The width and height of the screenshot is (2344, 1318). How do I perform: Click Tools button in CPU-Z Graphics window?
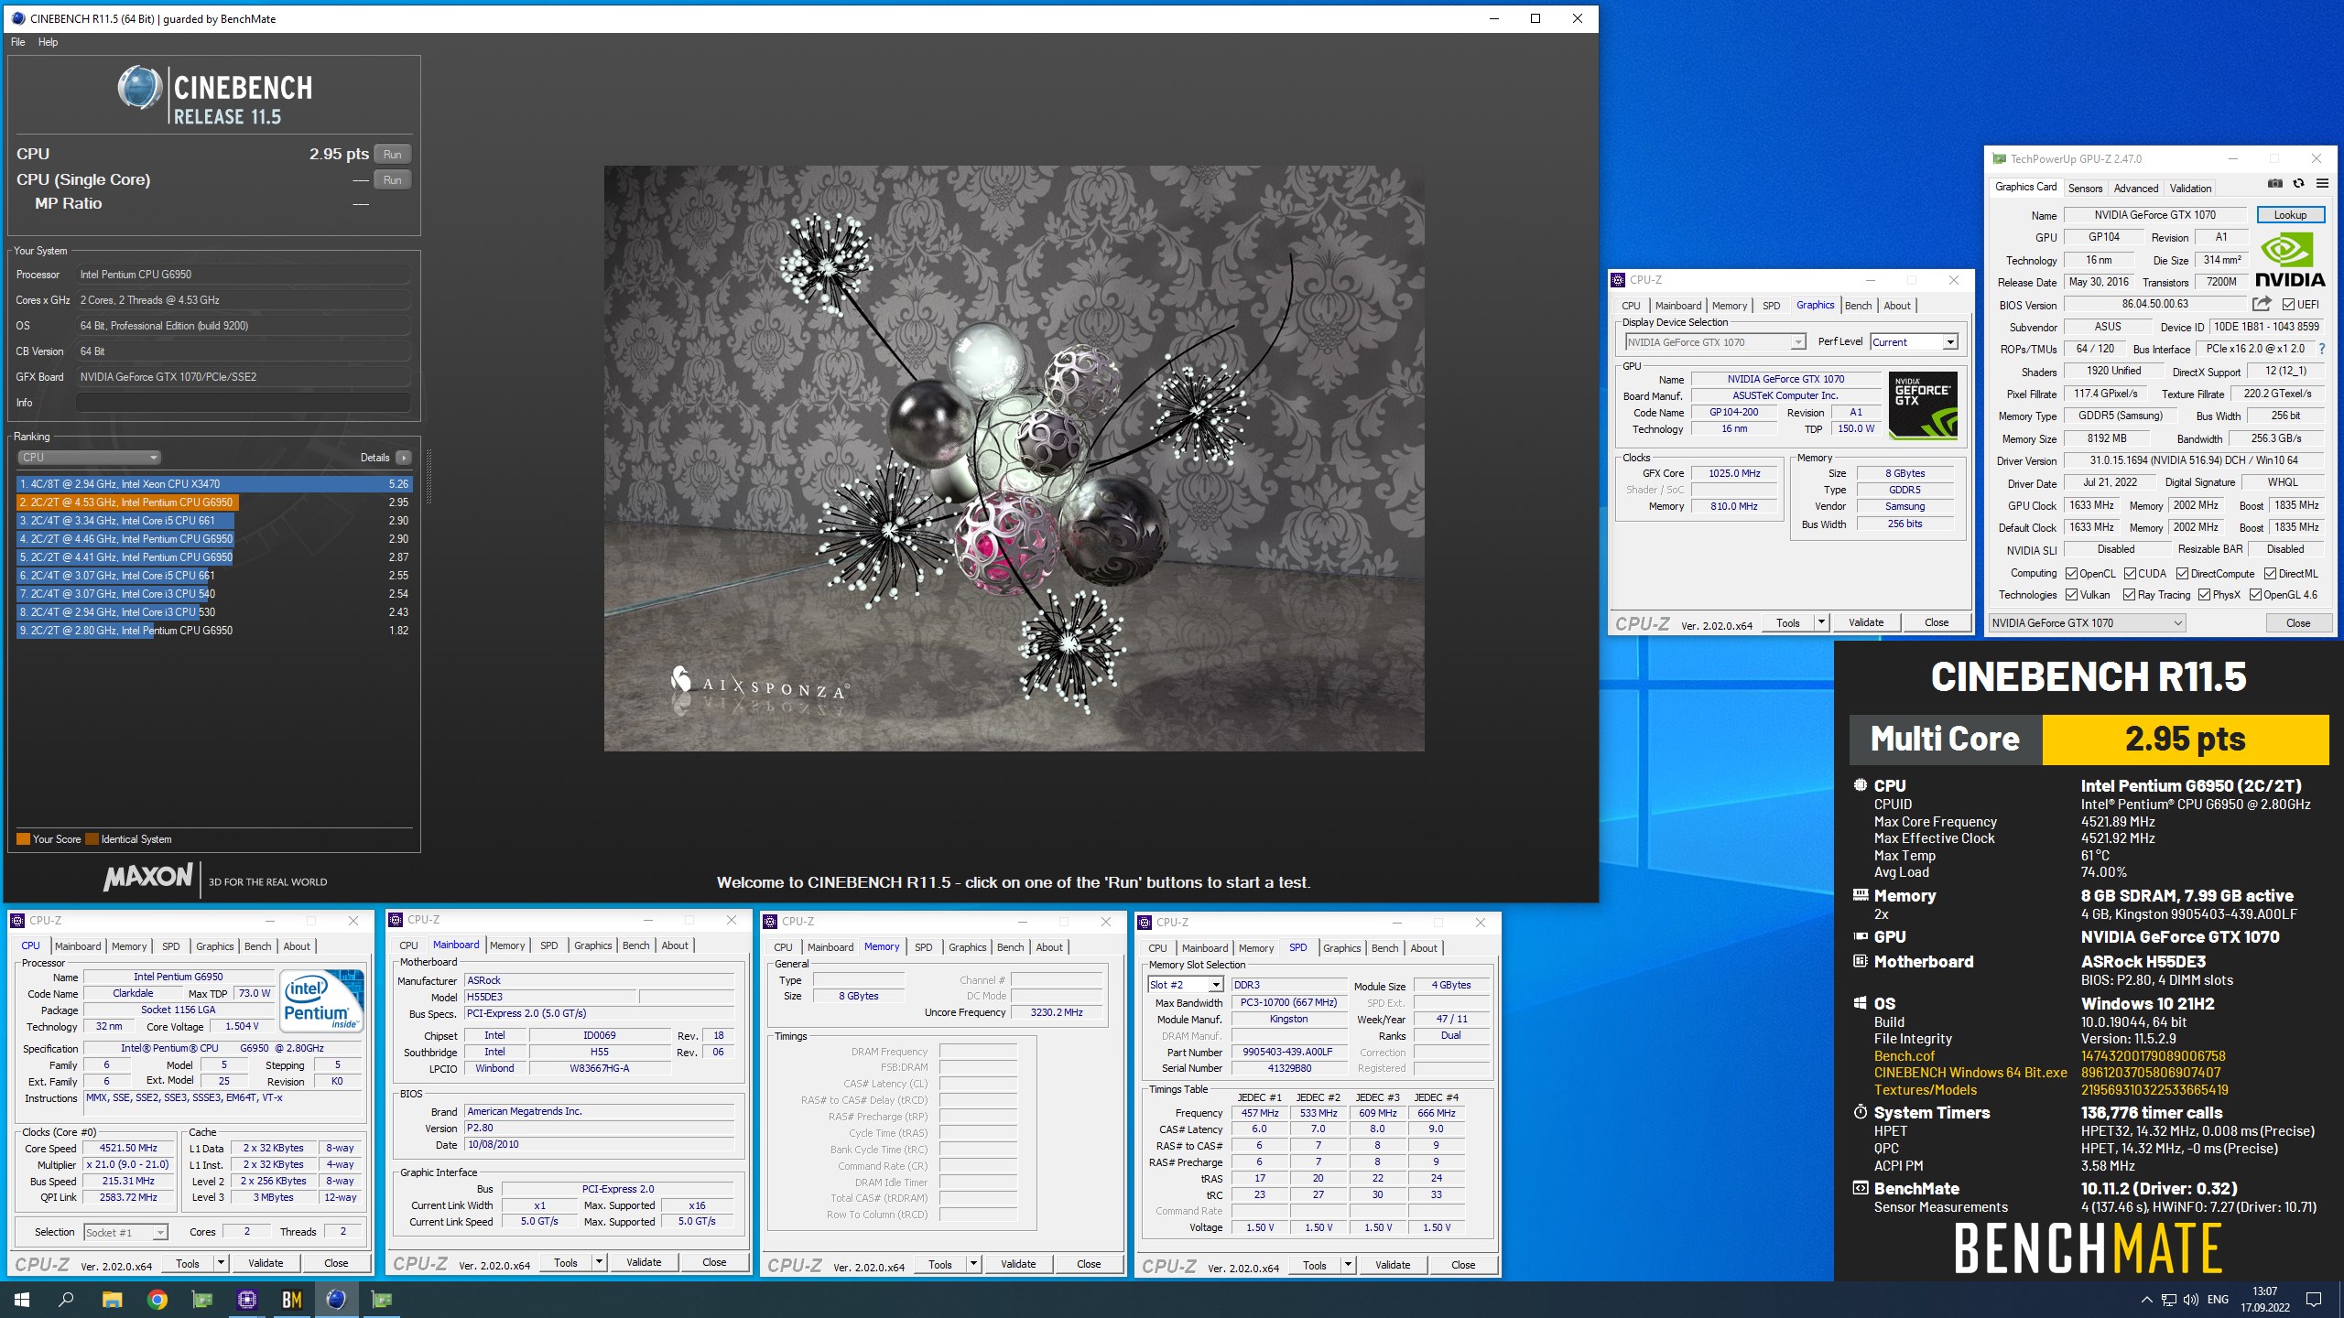pyautogui.click(x=1787, y=622)
